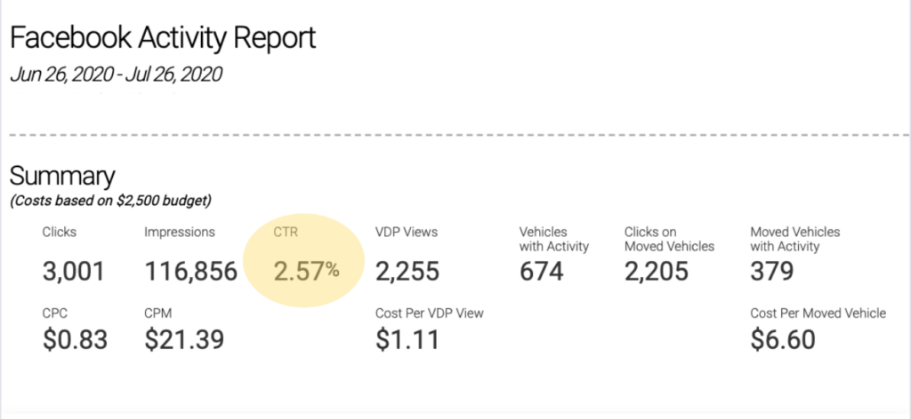Screen dimensions: 911x419
Task: Select the 674 vehicles figure
Action: coord(541,272)
